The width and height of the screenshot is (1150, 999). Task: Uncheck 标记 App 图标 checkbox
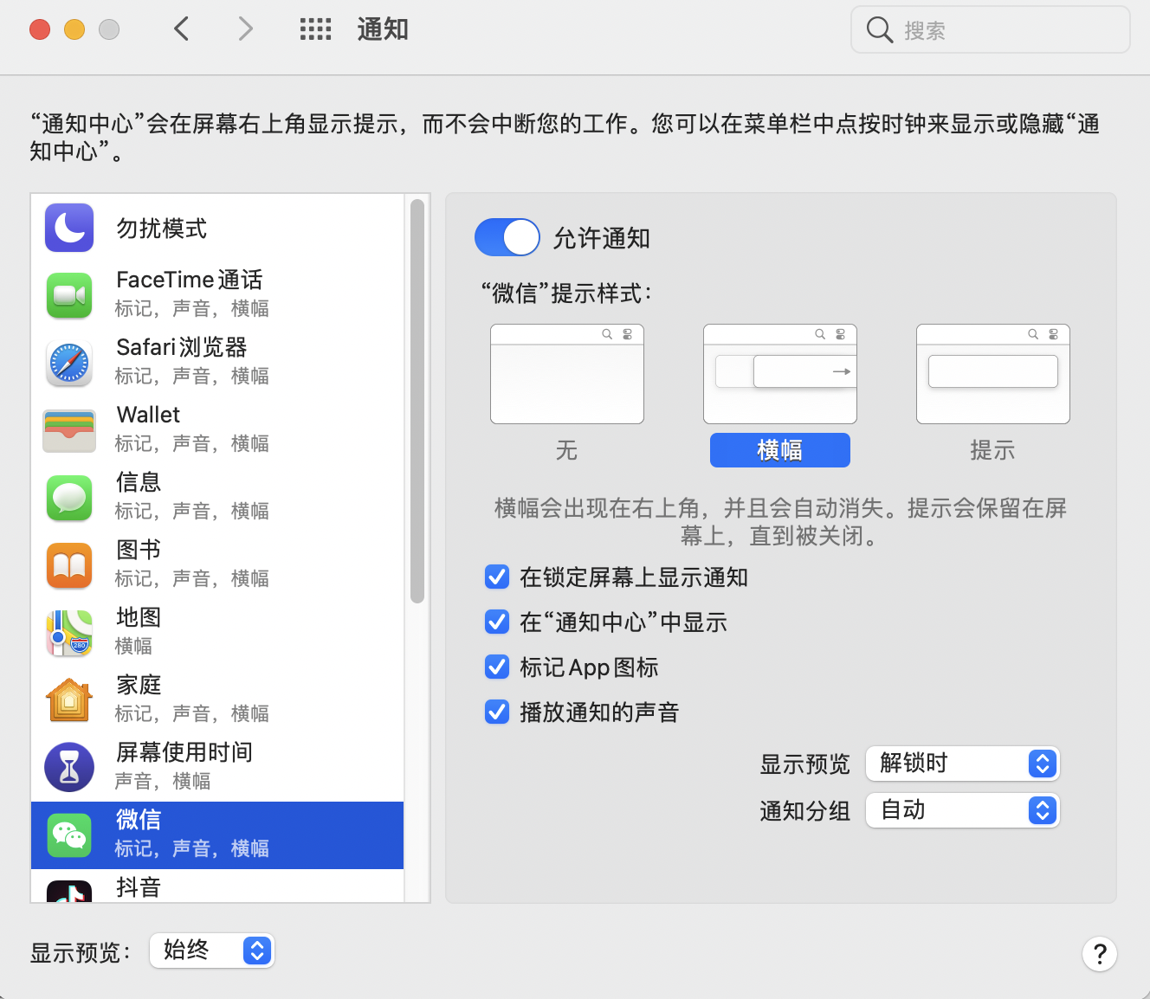pyautogui.click(x=497, y=667)
